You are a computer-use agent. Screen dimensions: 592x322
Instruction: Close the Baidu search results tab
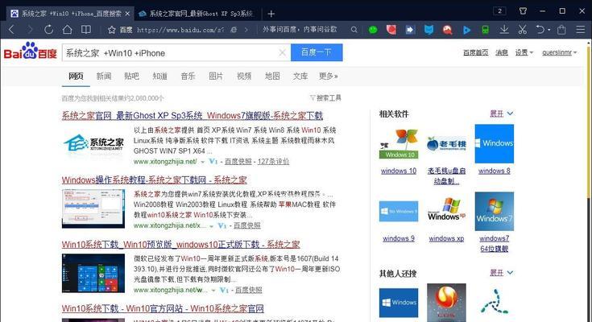(127, 14)
